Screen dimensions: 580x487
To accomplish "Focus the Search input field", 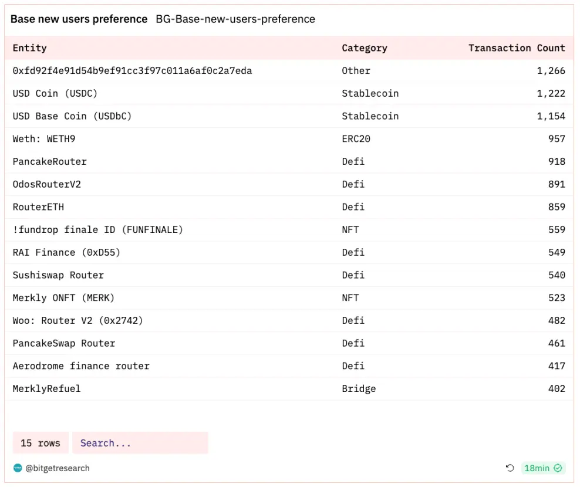I will 140,442.
